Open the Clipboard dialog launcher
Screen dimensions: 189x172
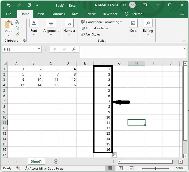[24, 41]
